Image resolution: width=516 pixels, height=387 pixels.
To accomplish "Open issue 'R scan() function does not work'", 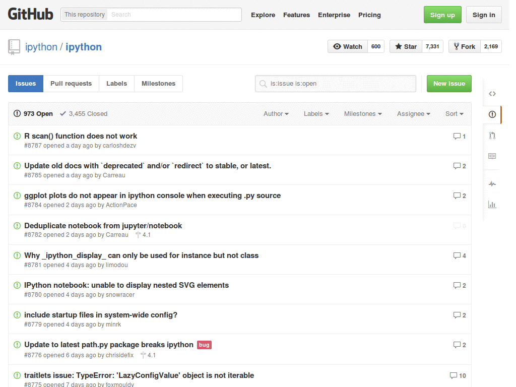I will click(81, 136).
